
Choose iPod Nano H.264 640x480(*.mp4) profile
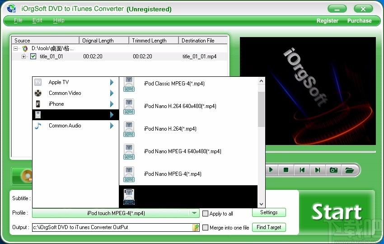(x=188, y=106)
